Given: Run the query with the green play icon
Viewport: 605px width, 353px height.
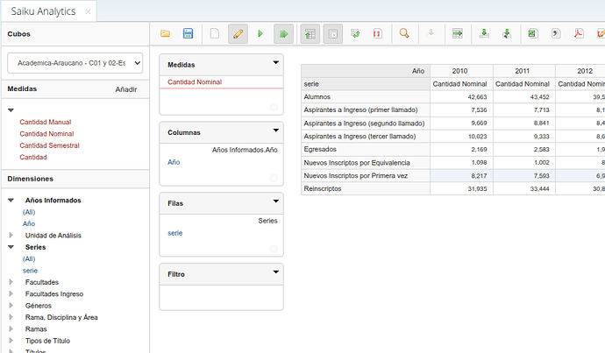Looking at the screenshot, I should click(260, 33).
